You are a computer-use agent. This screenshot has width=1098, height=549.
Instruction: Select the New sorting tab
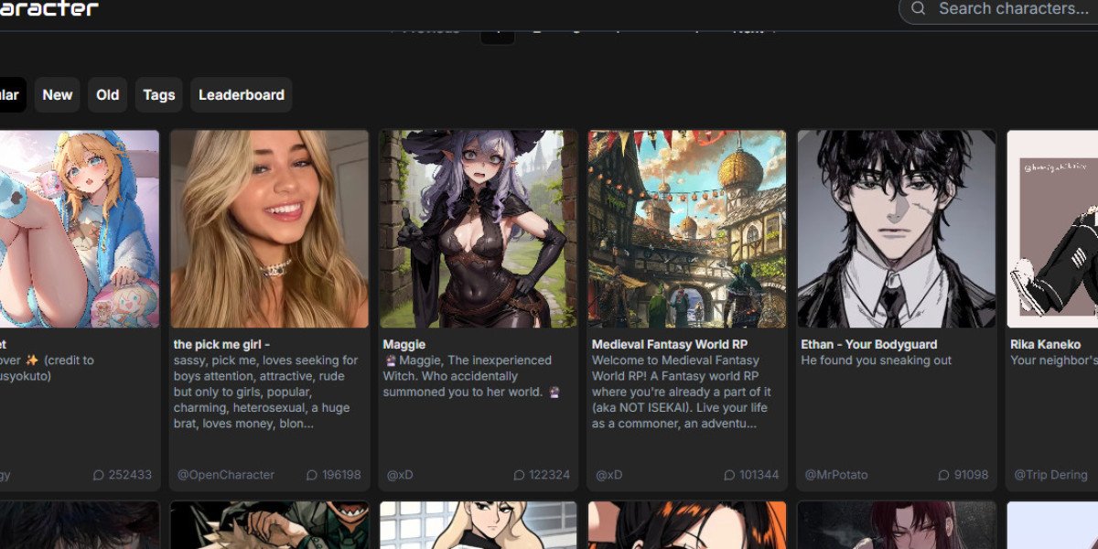tap(58, 95)
